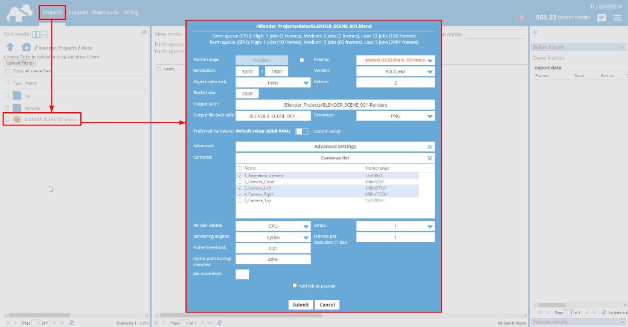628x327 pixels.
Task: Go to last page in file panel
Action: click(62, 323)
